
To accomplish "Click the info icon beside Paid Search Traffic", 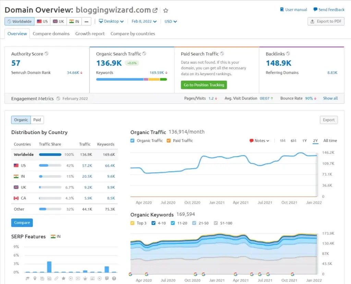I will point(222,54).
